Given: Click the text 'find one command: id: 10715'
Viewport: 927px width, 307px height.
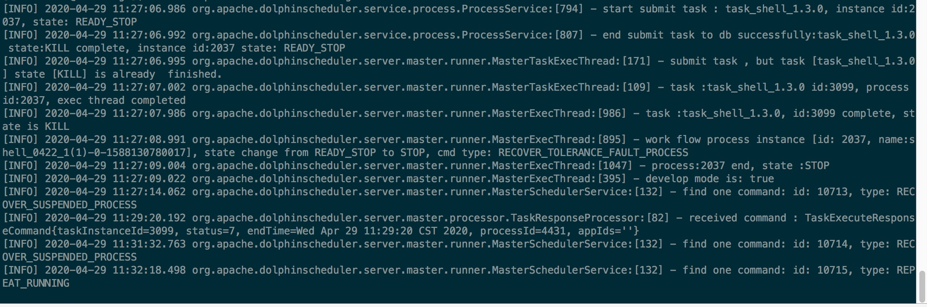Looking at the screenshot, I should click(765, 270).
